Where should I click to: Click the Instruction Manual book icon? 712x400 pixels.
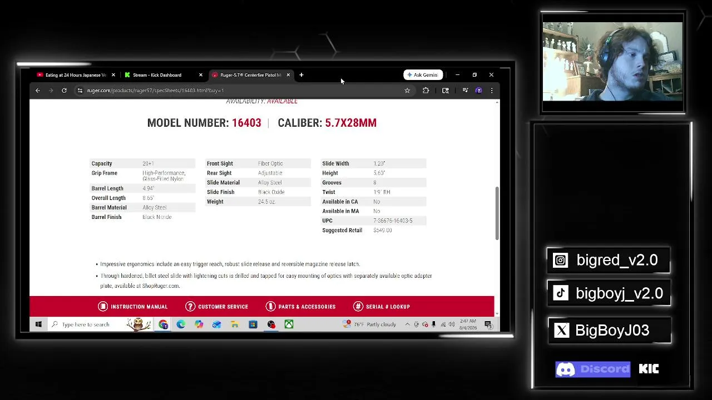coord(102,307)
